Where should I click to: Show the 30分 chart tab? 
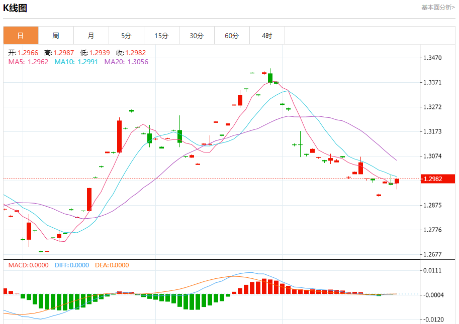(197, 36)
